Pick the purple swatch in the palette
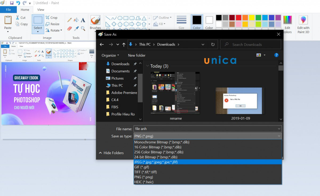The image size is (320, 196). click(x=278, y=18)
